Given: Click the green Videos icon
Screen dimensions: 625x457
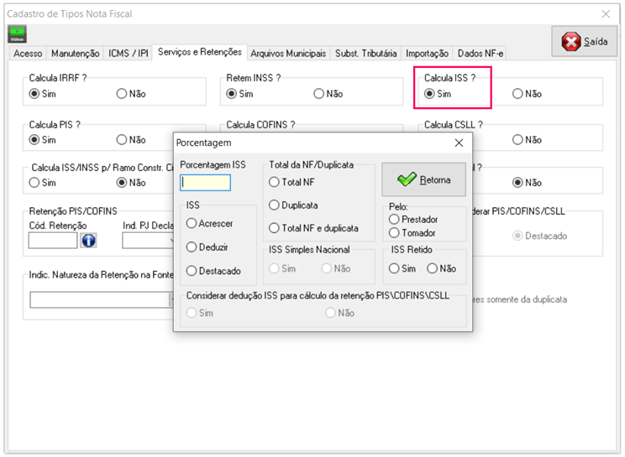Looking at the screenshot, I should click(17, 34).
